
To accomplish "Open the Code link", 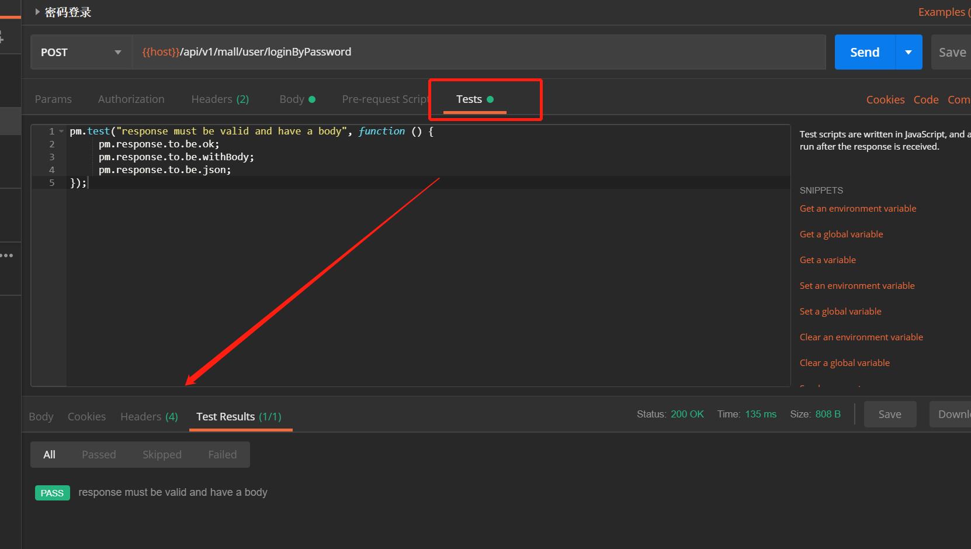I will click(926, 99).
